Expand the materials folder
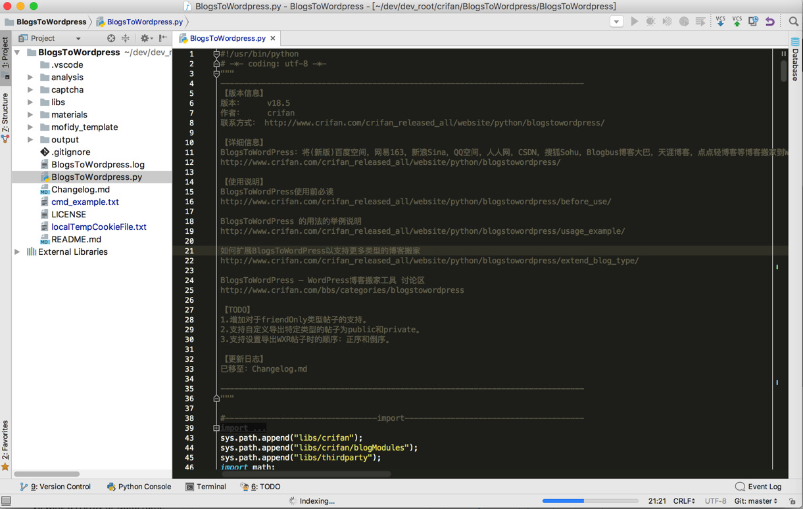Screen dimensions: 803x509 [30, 115]
